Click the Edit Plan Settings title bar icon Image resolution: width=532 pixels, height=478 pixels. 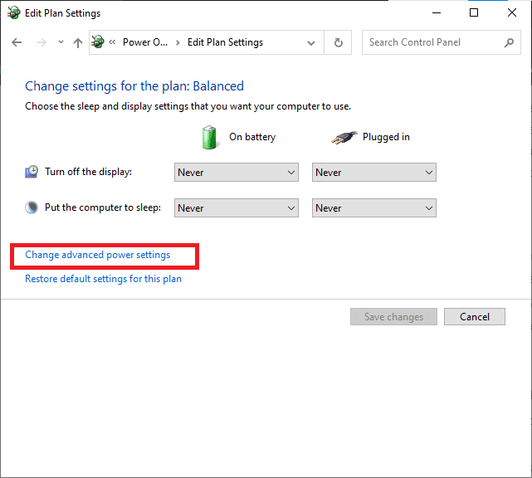point(14,13)
